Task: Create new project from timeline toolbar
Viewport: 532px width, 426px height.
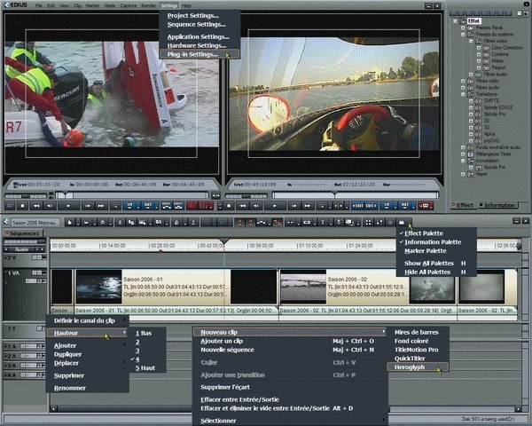Action: [70, 222]
